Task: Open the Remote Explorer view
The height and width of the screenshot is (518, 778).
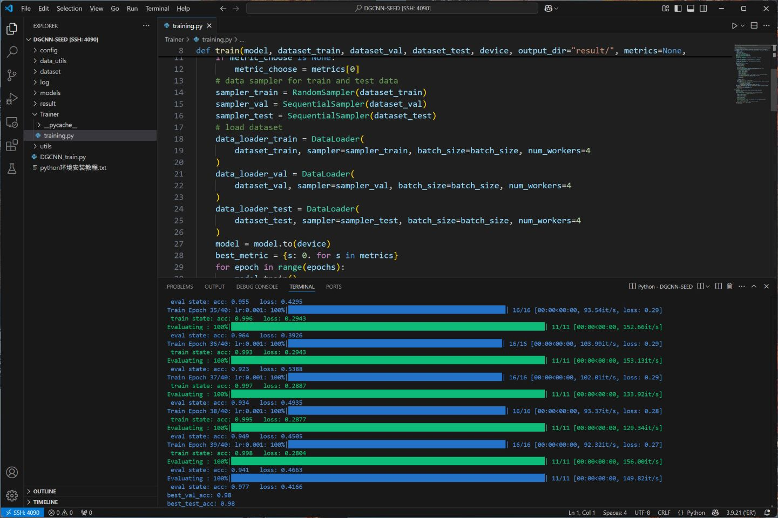Action: 12,122
